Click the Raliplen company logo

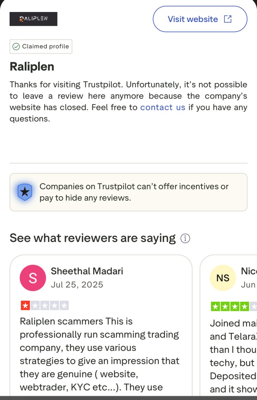pos(33,19)
